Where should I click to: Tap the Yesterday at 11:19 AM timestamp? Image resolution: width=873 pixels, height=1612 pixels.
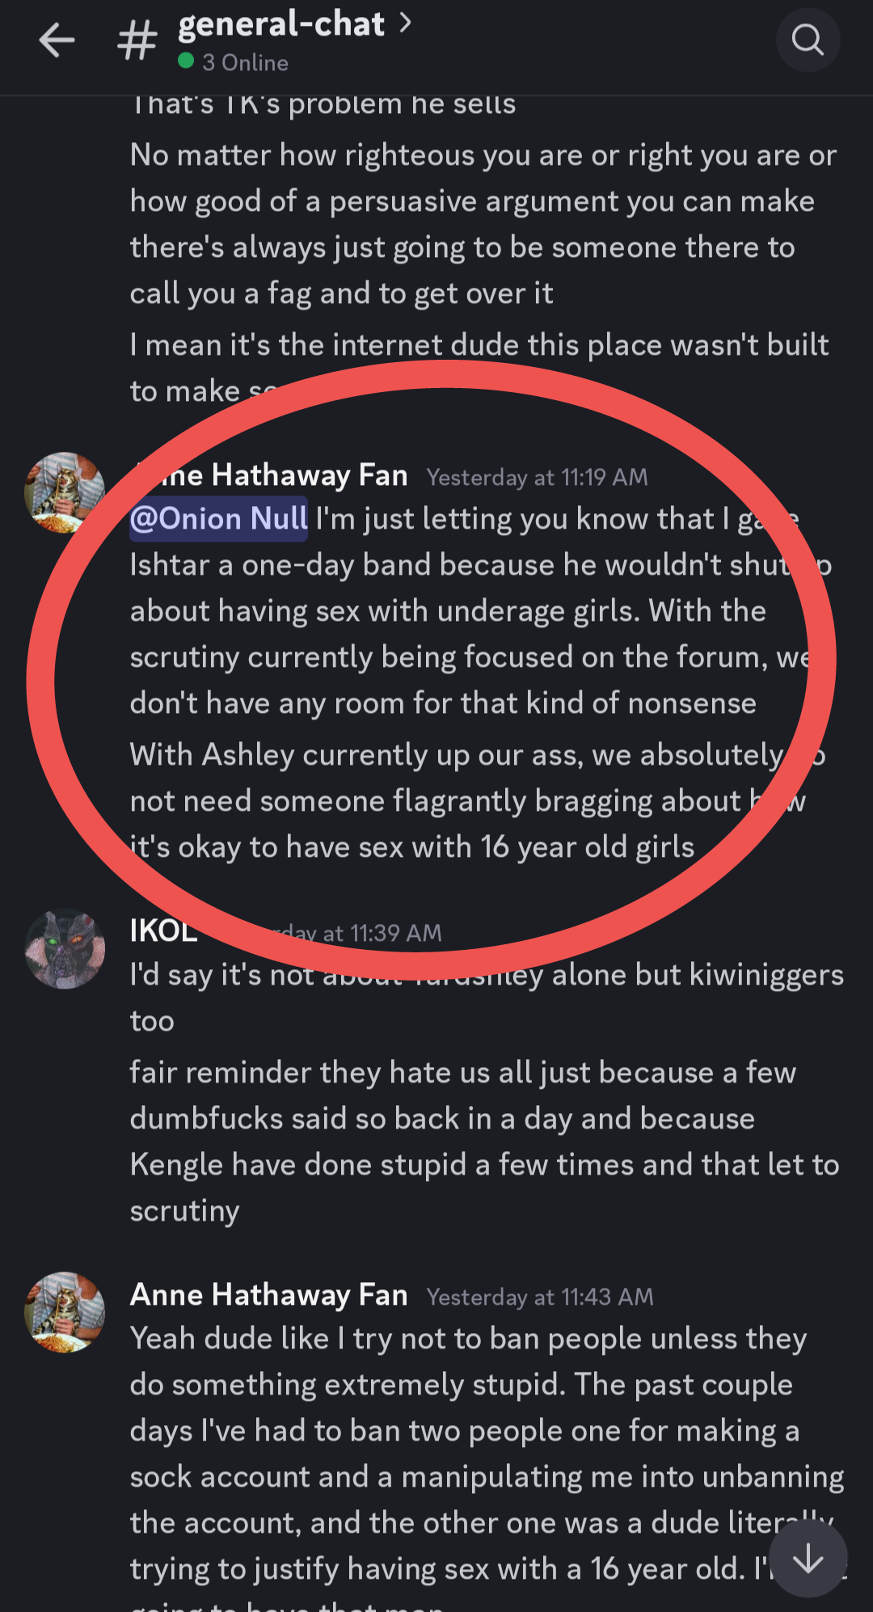coord(537,478)
